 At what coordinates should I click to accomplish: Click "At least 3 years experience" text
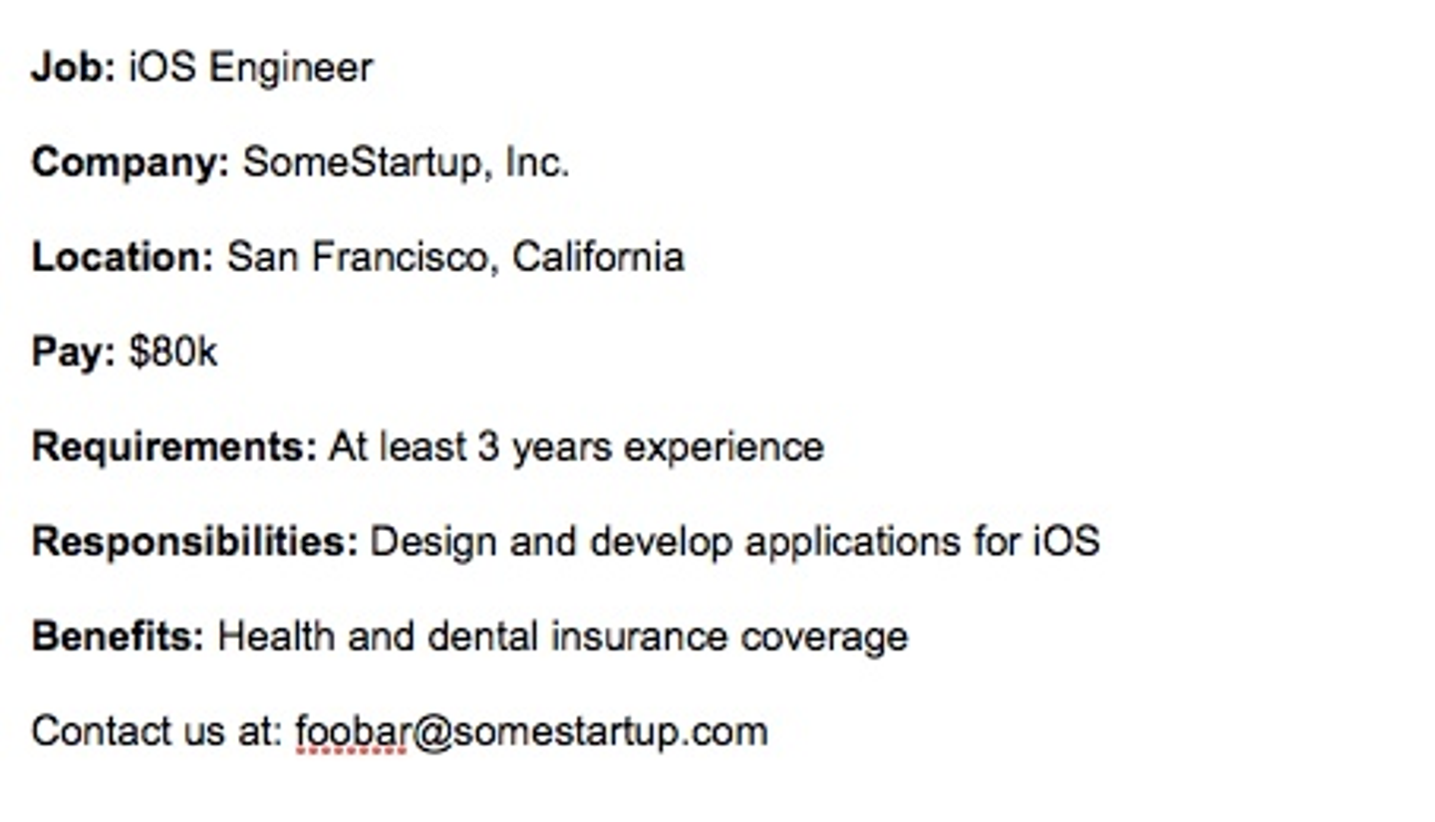tap(576, 447)
